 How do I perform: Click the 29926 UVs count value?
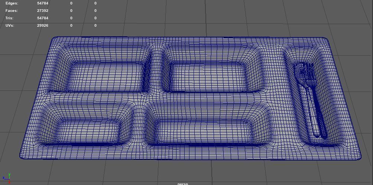tap(43, 26)
